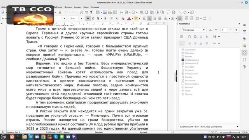Open the Linux Mint start menu
This screenshot has height=140, width=249.
4,136
